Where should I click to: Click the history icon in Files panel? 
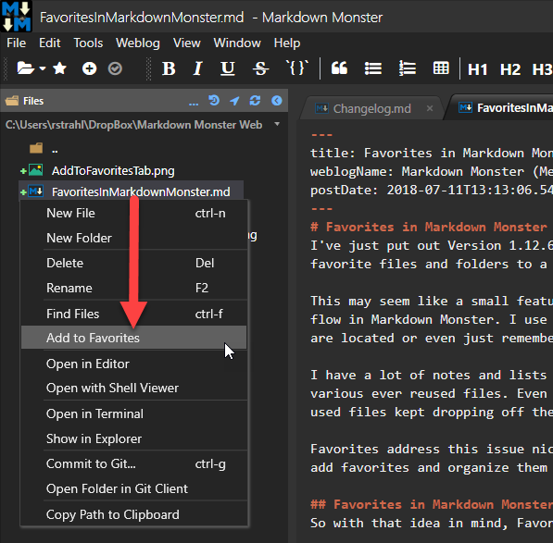pyautogui.click(x=214, y=101)
